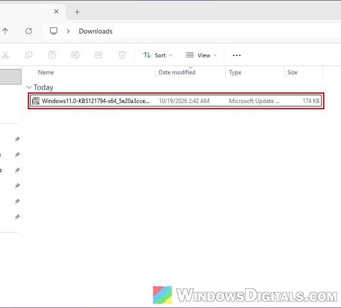Sort by Size column header
This screenshot has height=308, width=341.
(292, 72)
